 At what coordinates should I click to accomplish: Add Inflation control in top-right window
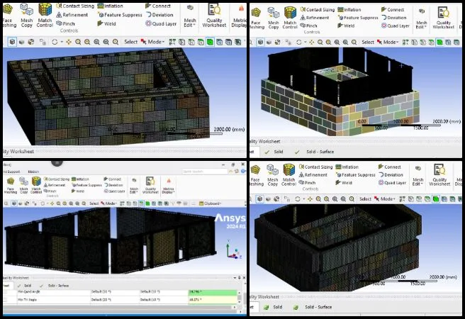pyautogui.click(x=349, y=9)
